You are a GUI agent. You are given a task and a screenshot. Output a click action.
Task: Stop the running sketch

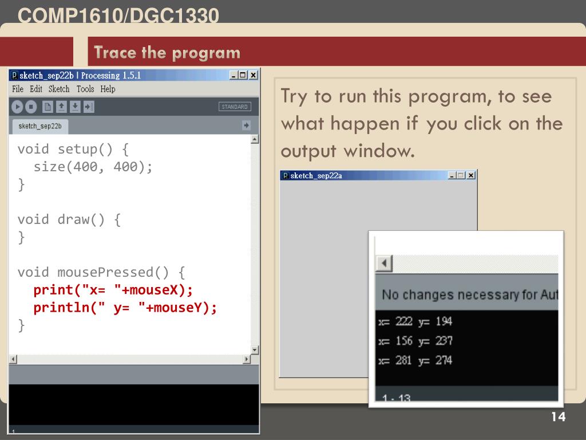click(x=31, y=107)
